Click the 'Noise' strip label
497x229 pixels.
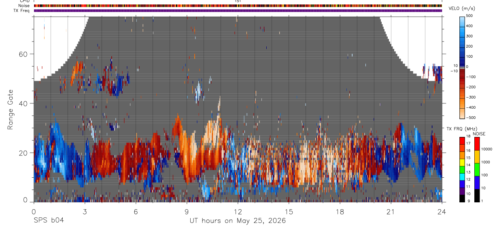(25, 6)
